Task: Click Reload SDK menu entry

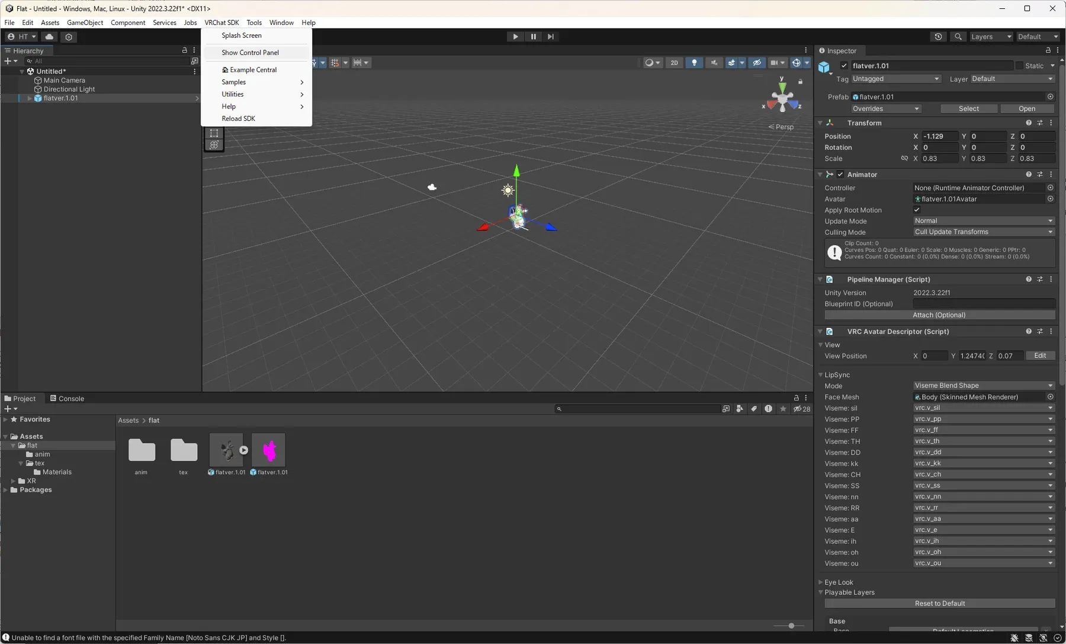Action: tap(256, 118)
